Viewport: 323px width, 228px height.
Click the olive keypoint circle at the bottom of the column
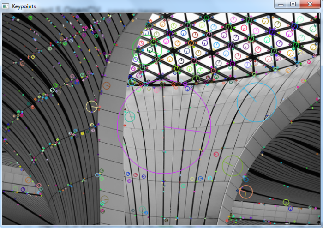pos(104,199)
